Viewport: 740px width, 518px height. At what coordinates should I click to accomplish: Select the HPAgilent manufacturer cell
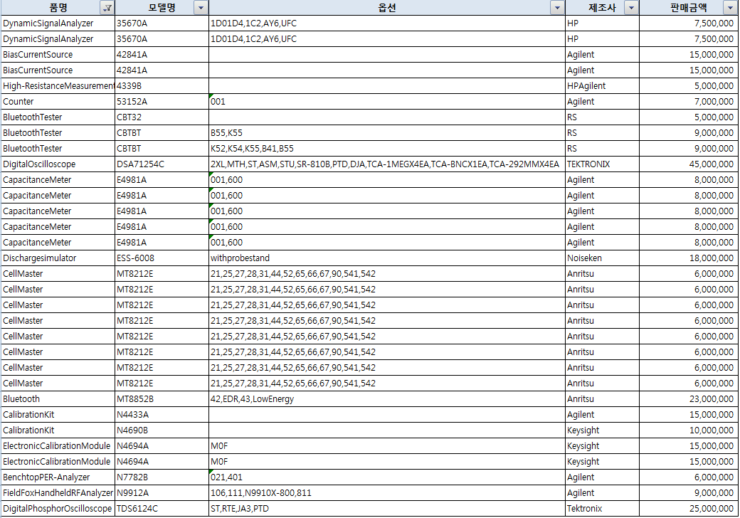pos(601,86)
